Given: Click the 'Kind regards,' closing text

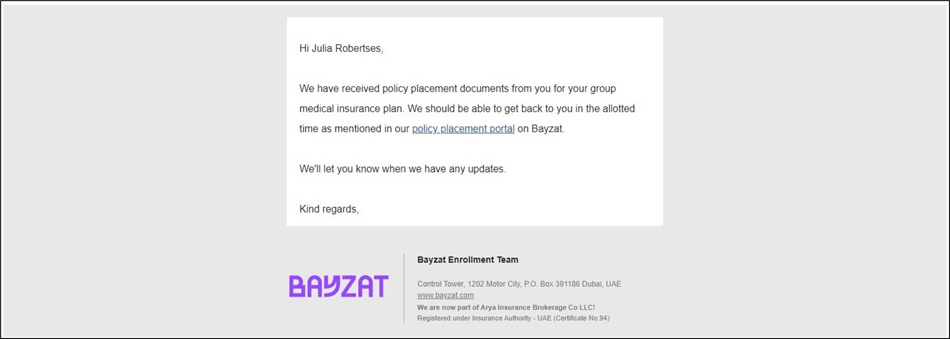Looking at the screenshot, I should click(329, 209).
